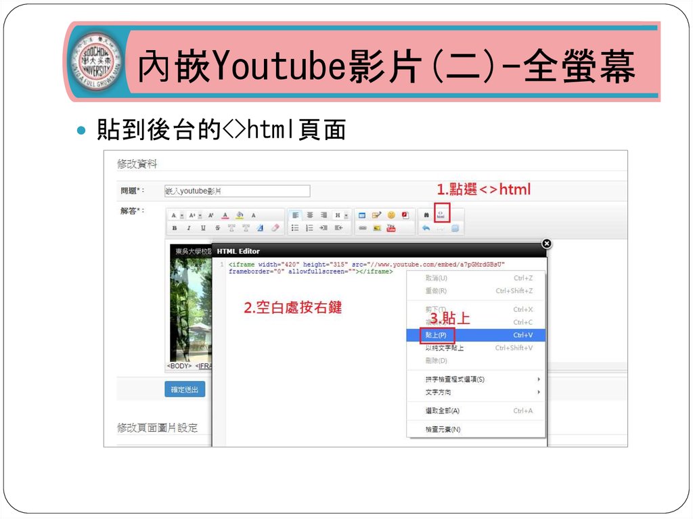Click the 問題 title input field
This screenshot has width=693, height=519.
(x=237, y=191)
